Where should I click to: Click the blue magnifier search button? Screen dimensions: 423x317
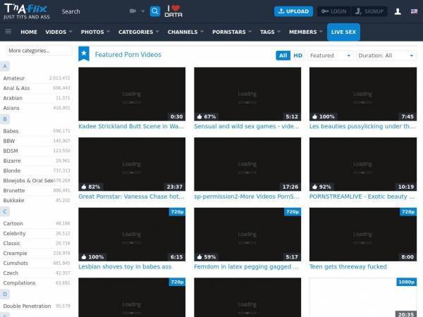[155, 11]
